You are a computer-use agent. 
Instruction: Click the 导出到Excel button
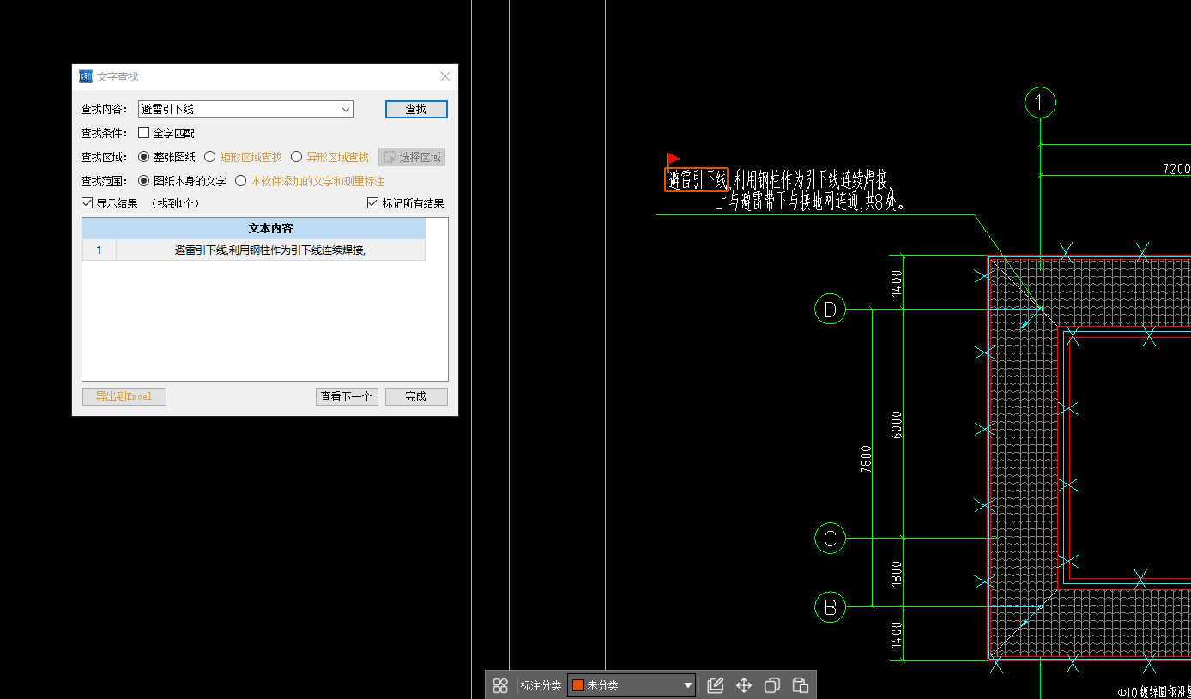(124, 396)
